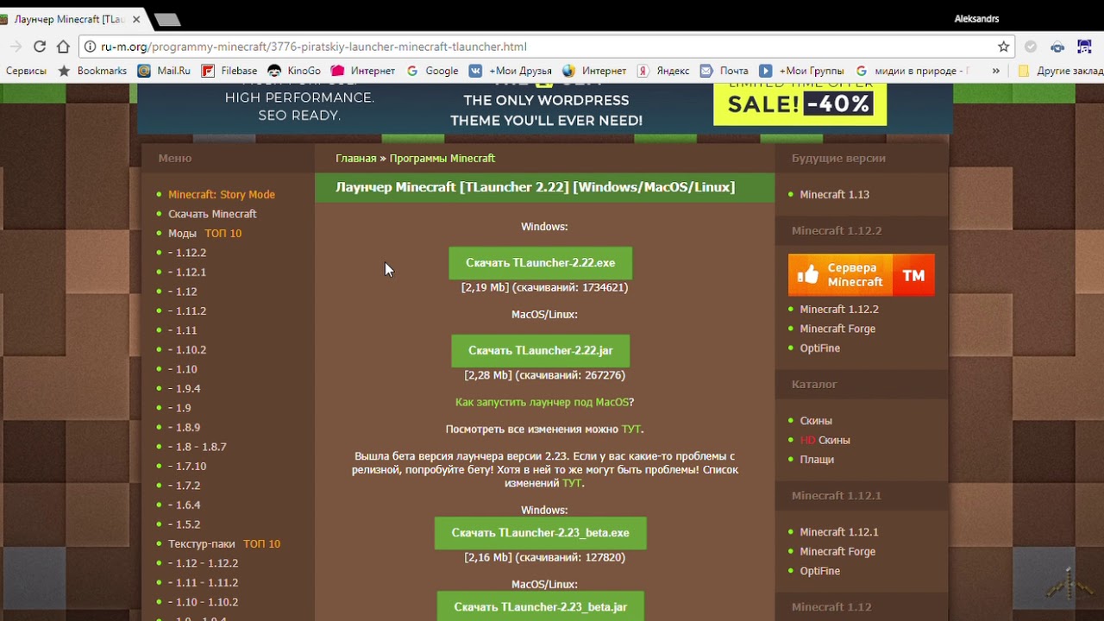This screenshot has width=1104, height=621.
Task: Download TLauncher-2.23_beta.exe
Action: [x=540, y=533]
